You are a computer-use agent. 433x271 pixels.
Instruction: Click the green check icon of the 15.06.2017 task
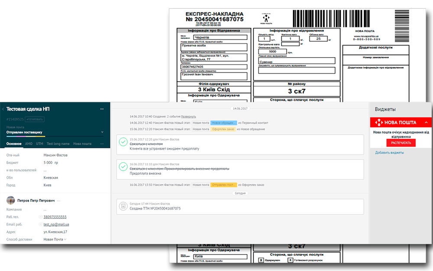(123, 142)
